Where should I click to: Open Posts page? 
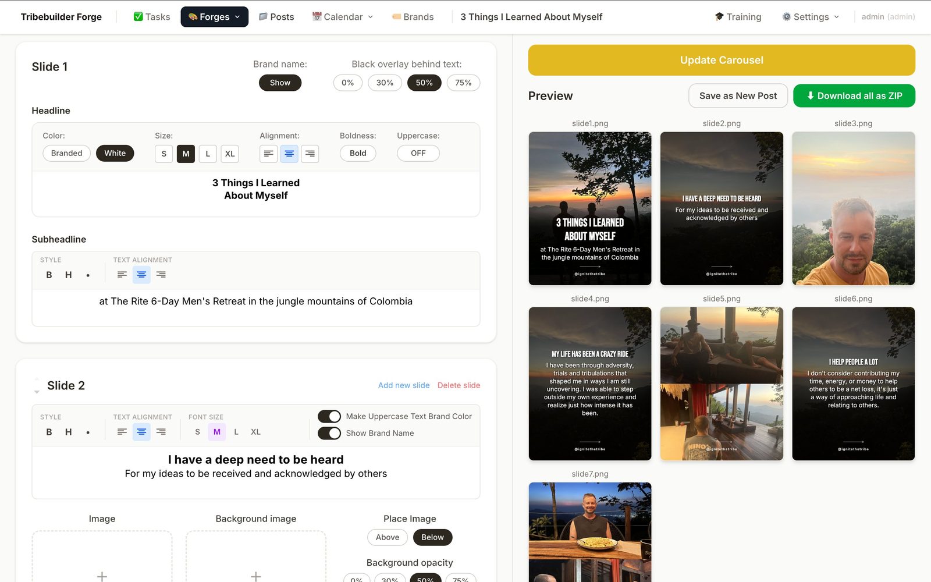(276, 17)
